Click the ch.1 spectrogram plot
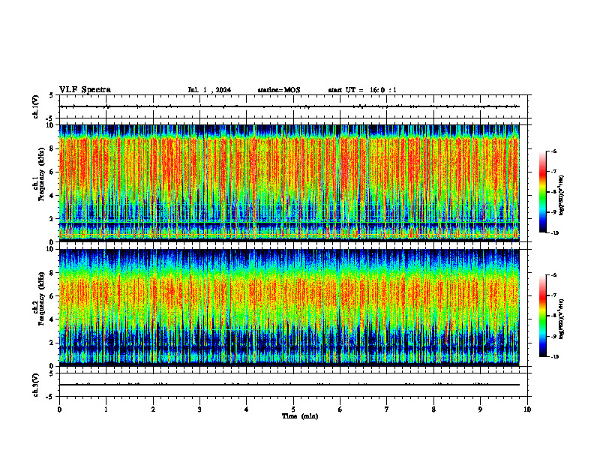 point(289,183)
